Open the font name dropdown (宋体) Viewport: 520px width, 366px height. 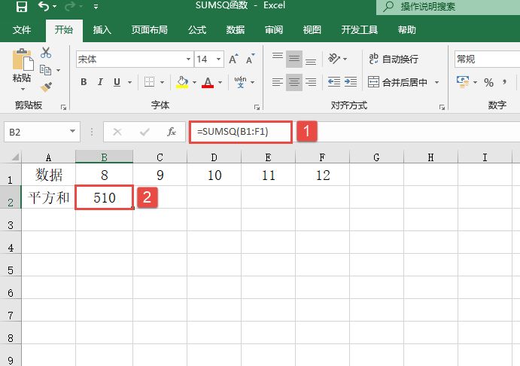point(188,59)
